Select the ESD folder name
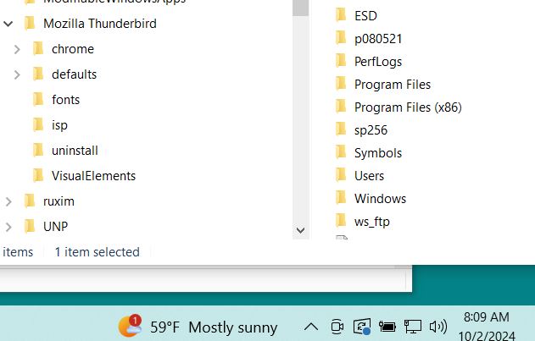The image size is (535, 341). 365,16
